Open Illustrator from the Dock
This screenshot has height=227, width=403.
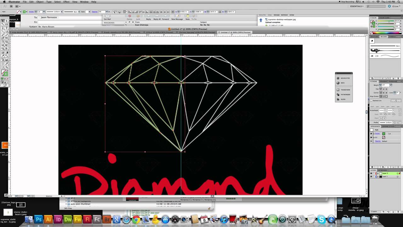tap(48, 220)
